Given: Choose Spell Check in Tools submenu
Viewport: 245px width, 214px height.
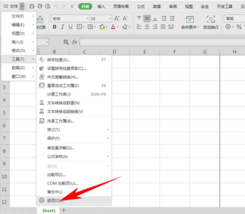Looking at the screenshot, I should pos(59,60).
